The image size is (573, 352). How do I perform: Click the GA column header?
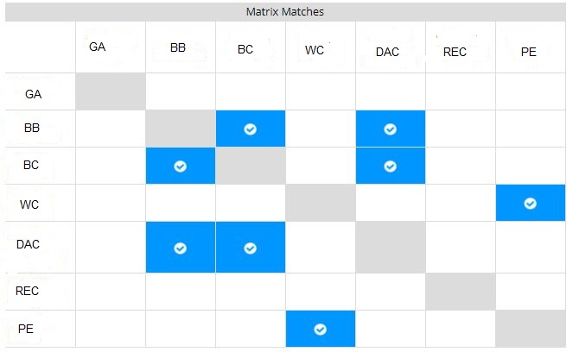click(98, 47)
